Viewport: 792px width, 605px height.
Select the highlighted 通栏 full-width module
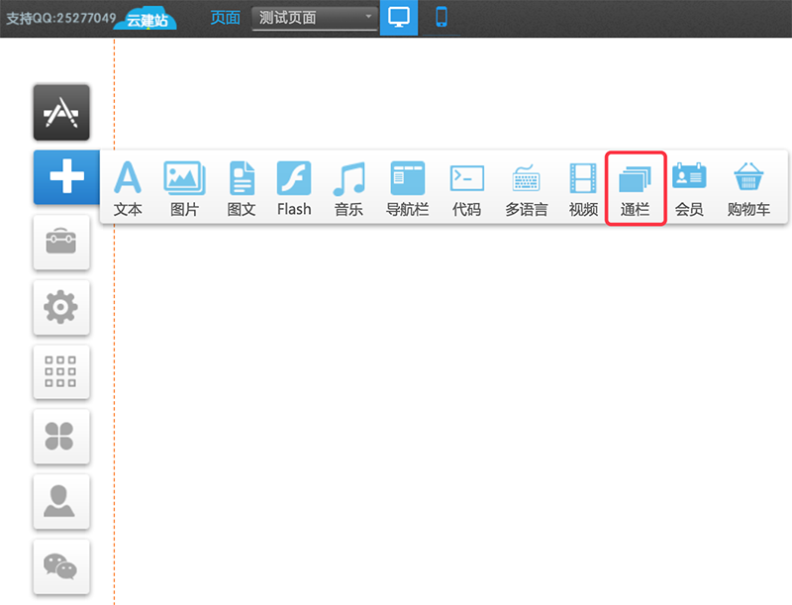(635, 188)
